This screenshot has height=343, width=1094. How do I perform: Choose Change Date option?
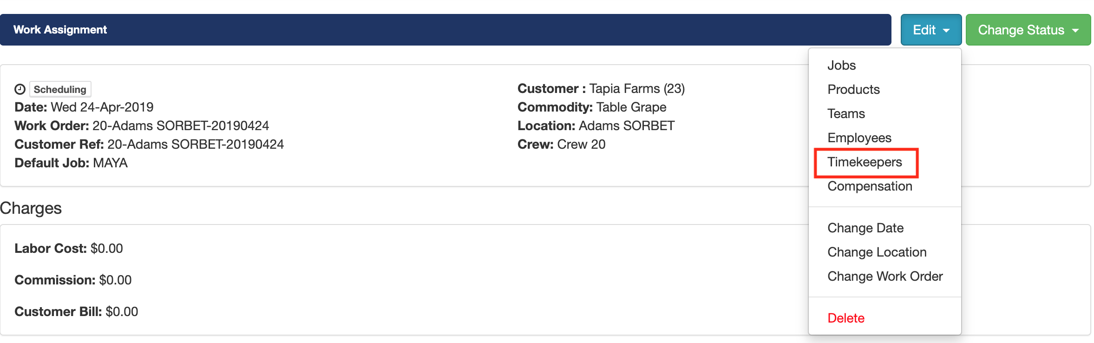865,228
